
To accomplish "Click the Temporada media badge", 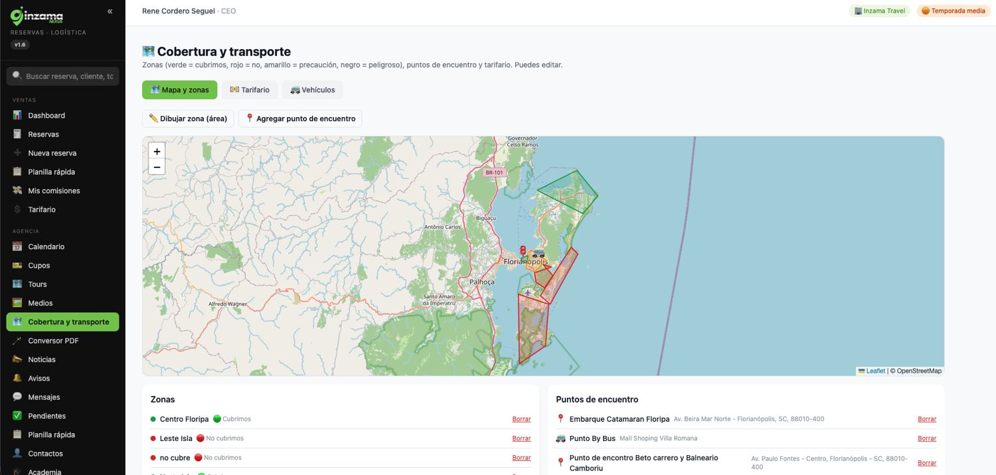I will (953, 11).
